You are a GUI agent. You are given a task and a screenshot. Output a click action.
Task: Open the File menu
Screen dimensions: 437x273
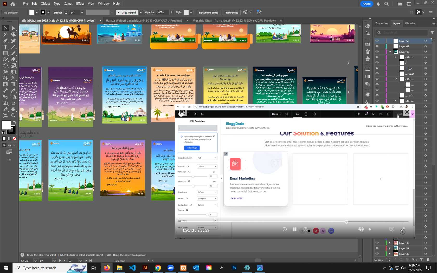click(25, 4)
